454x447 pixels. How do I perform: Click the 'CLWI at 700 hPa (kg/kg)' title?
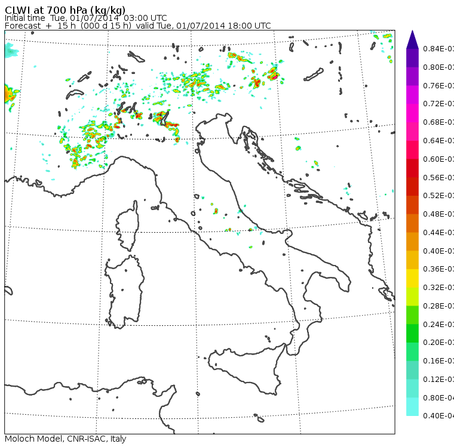65,10
